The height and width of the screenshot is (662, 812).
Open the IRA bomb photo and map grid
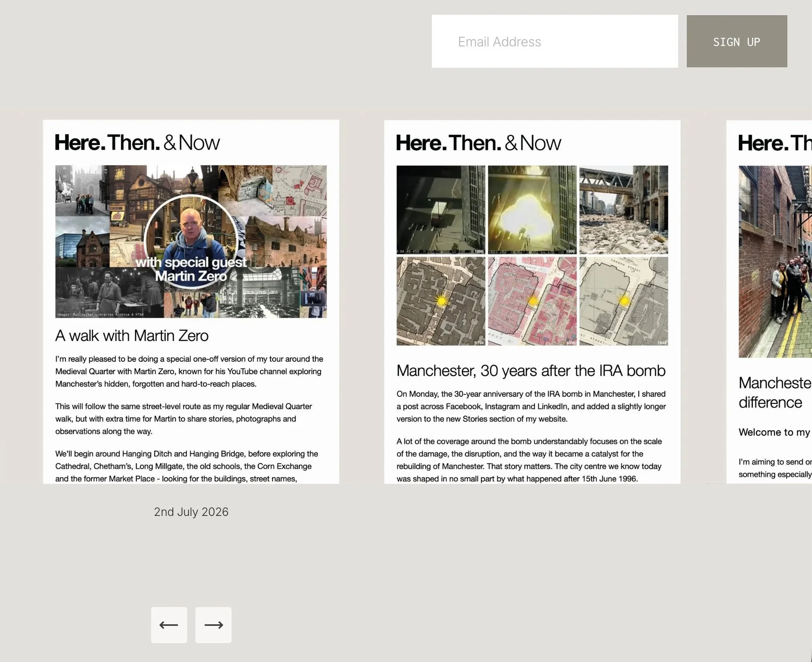click(x=532, y=255)
